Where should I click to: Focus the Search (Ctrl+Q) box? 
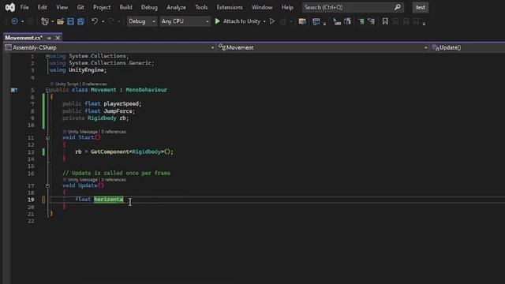[x=353, y=7]
